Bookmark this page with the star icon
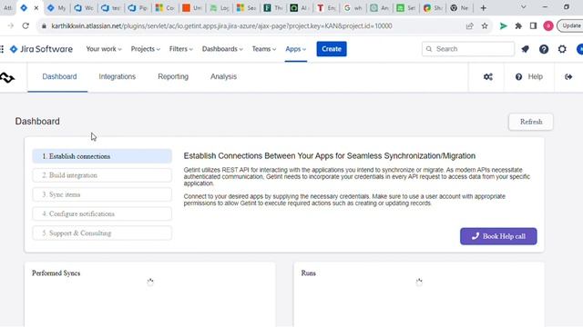The image size is (583, 327). point(485,26)
